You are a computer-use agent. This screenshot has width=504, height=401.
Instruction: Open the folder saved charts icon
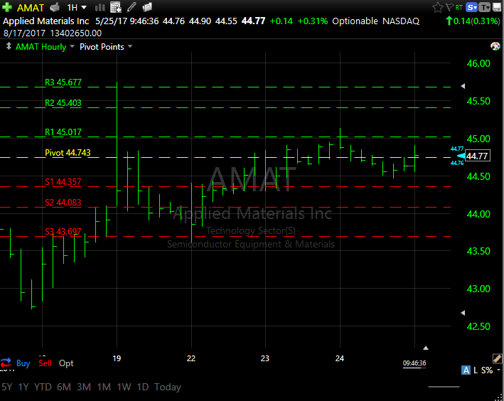[147, 7]
